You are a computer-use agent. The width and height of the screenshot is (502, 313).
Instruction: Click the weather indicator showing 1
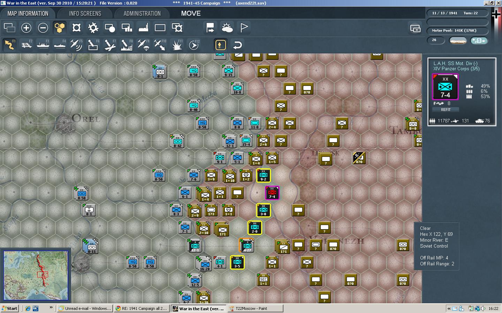[x=479, y=40]
